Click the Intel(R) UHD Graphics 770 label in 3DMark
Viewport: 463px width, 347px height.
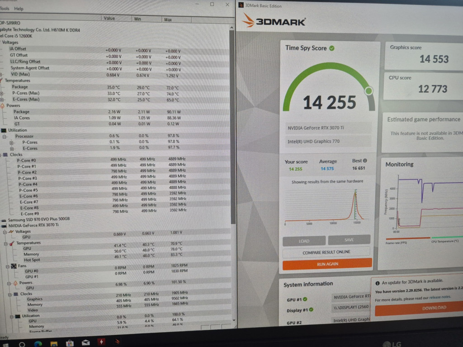314,141
